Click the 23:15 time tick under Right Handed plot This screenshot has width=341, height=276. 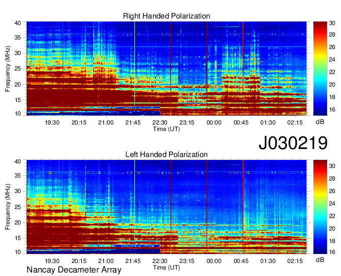(x=187, y=122)
